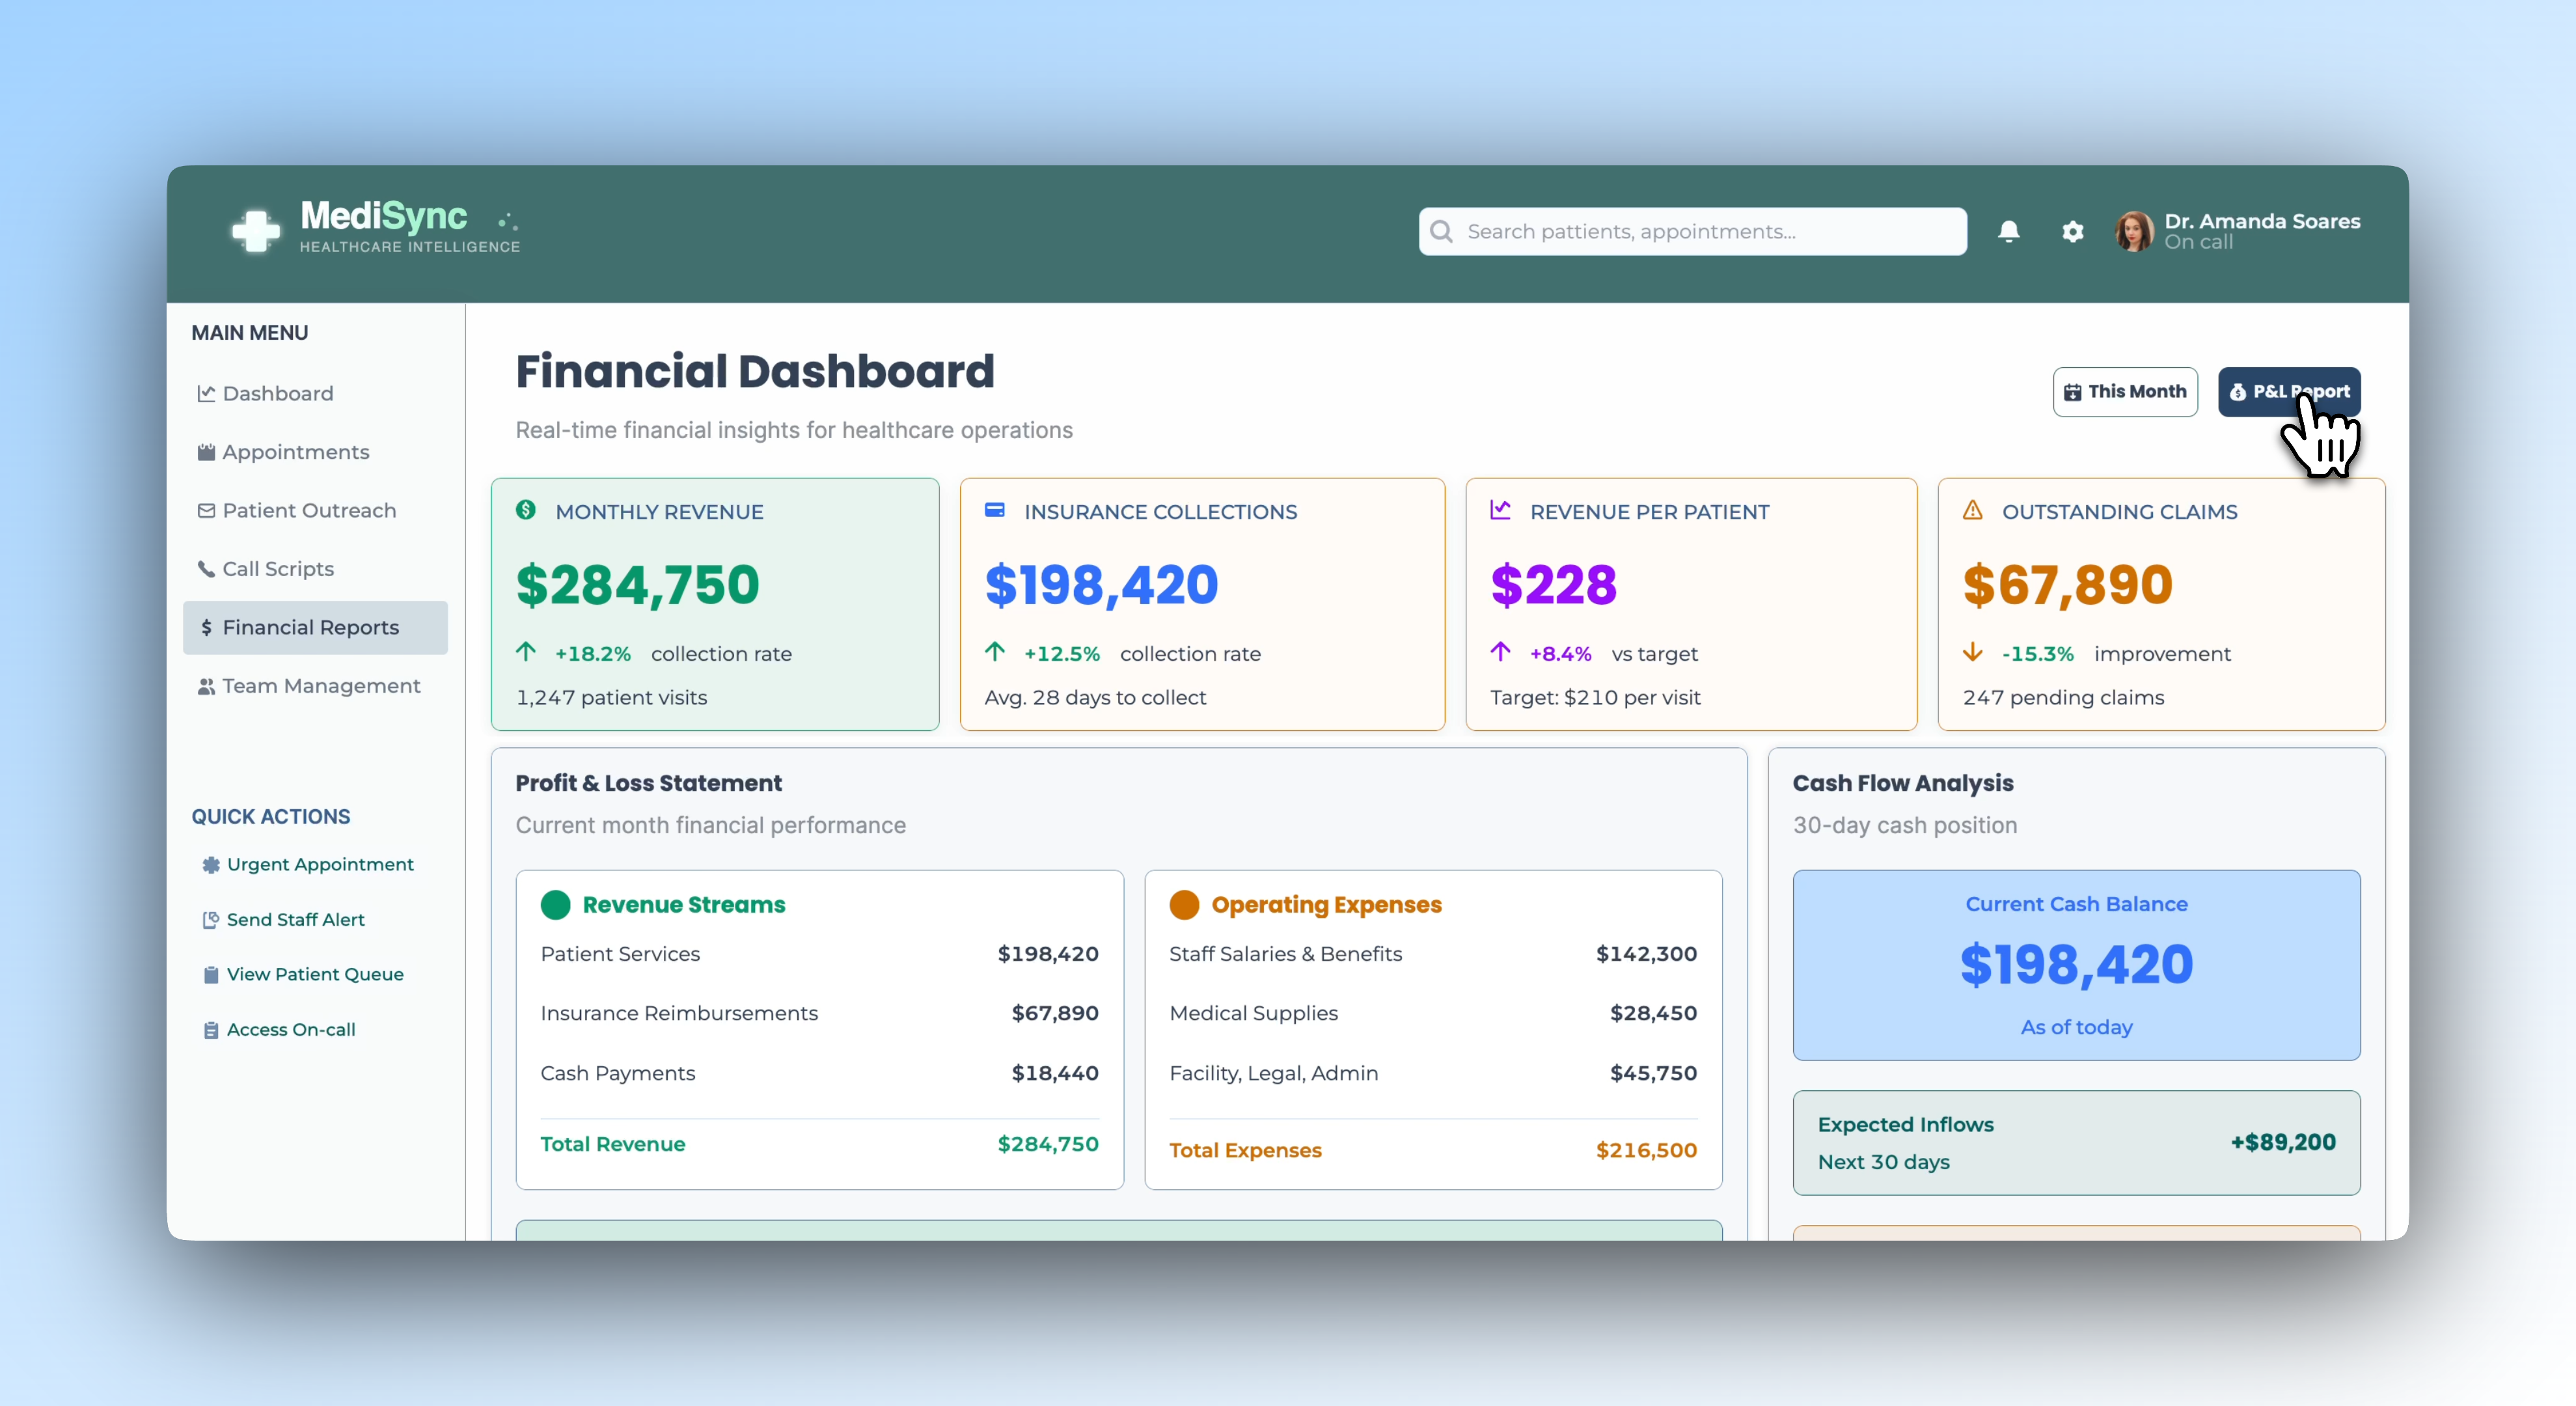The height and width of the screenshot is (1406, 2576).
Task: Open Appointments from the sidebar
Action: [295, 452]
